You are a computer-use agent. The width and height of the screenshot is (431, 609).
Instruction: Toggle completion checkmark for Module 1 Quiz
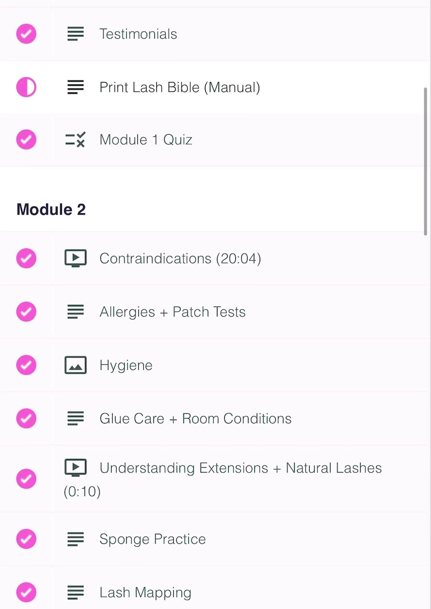(x=26, y=140)
